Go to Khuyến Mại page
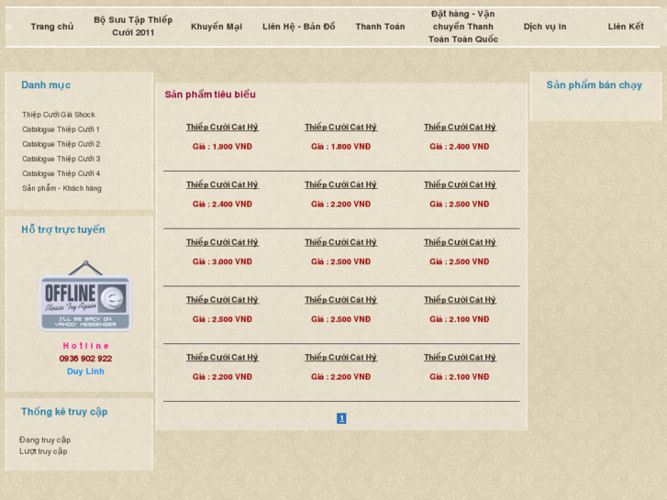This screenshot has height=500, width=667. click(x=217, y=27)
